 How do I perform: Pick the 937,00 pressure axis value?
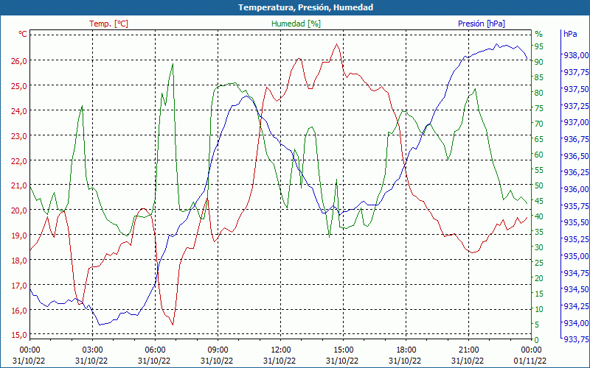click(x=576, y=122)
